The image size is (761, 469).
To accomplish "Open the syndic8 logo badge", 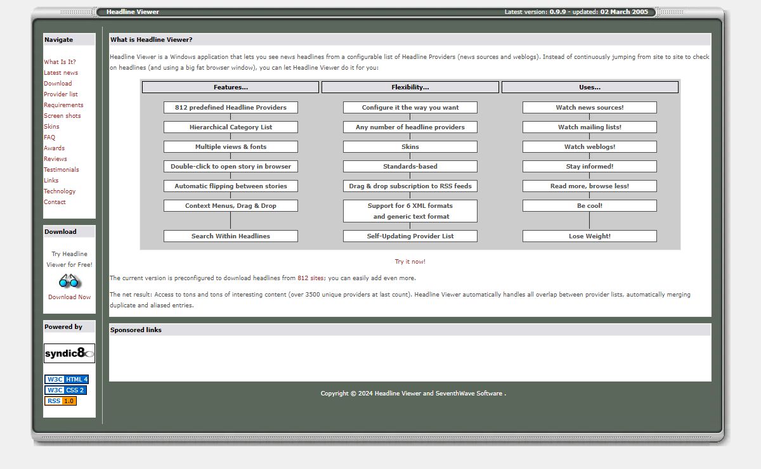I will pyautogui.click(x=69, y=353).
